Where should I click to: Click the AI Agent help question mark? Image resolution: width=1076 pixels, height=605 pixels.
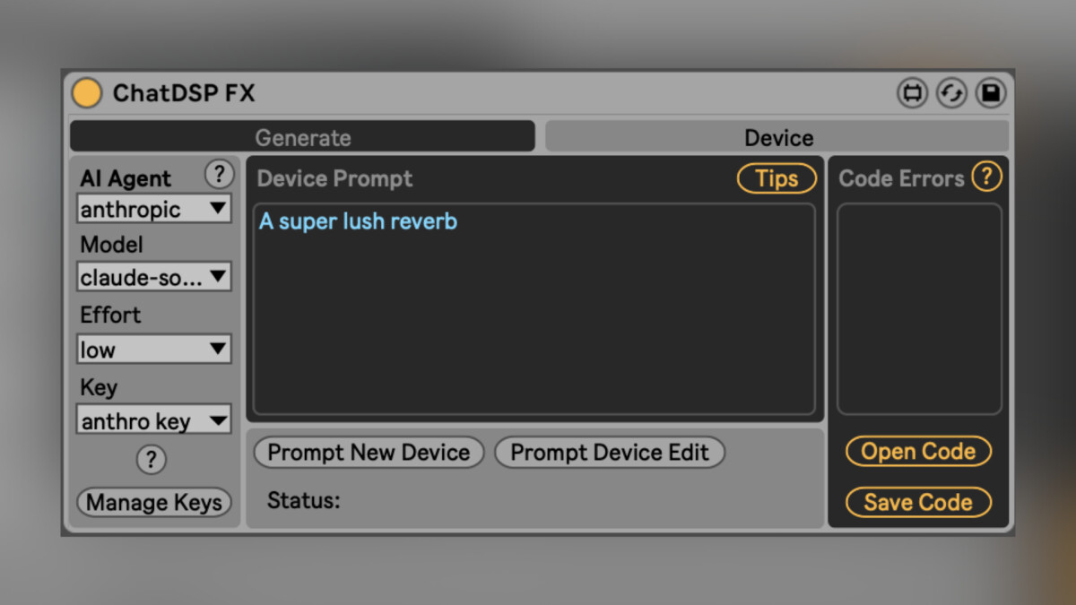pyautogui.click(x=220, y=174)
